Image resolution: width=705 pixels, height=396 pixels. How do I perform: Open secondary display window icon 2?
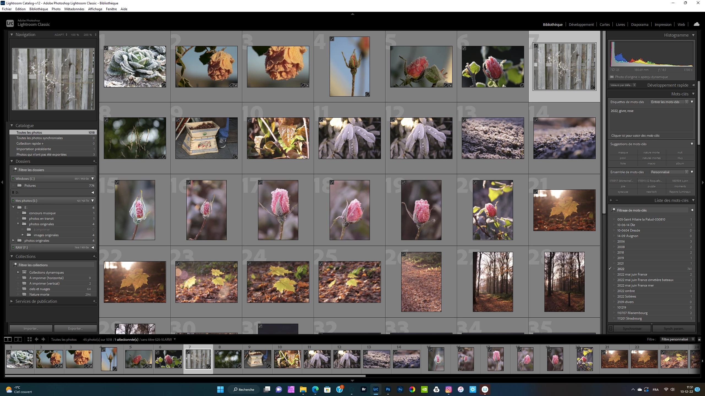18,339
